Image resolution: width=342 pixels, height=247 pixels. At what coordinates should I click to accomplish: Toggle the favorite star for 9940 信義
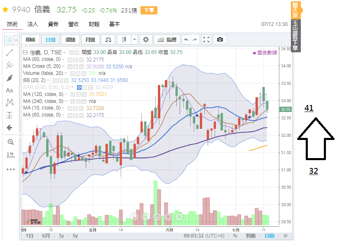point(5,9)
